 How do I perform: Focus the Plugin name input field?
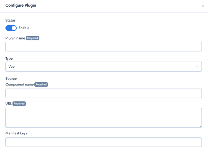click(x=104, y=47)
